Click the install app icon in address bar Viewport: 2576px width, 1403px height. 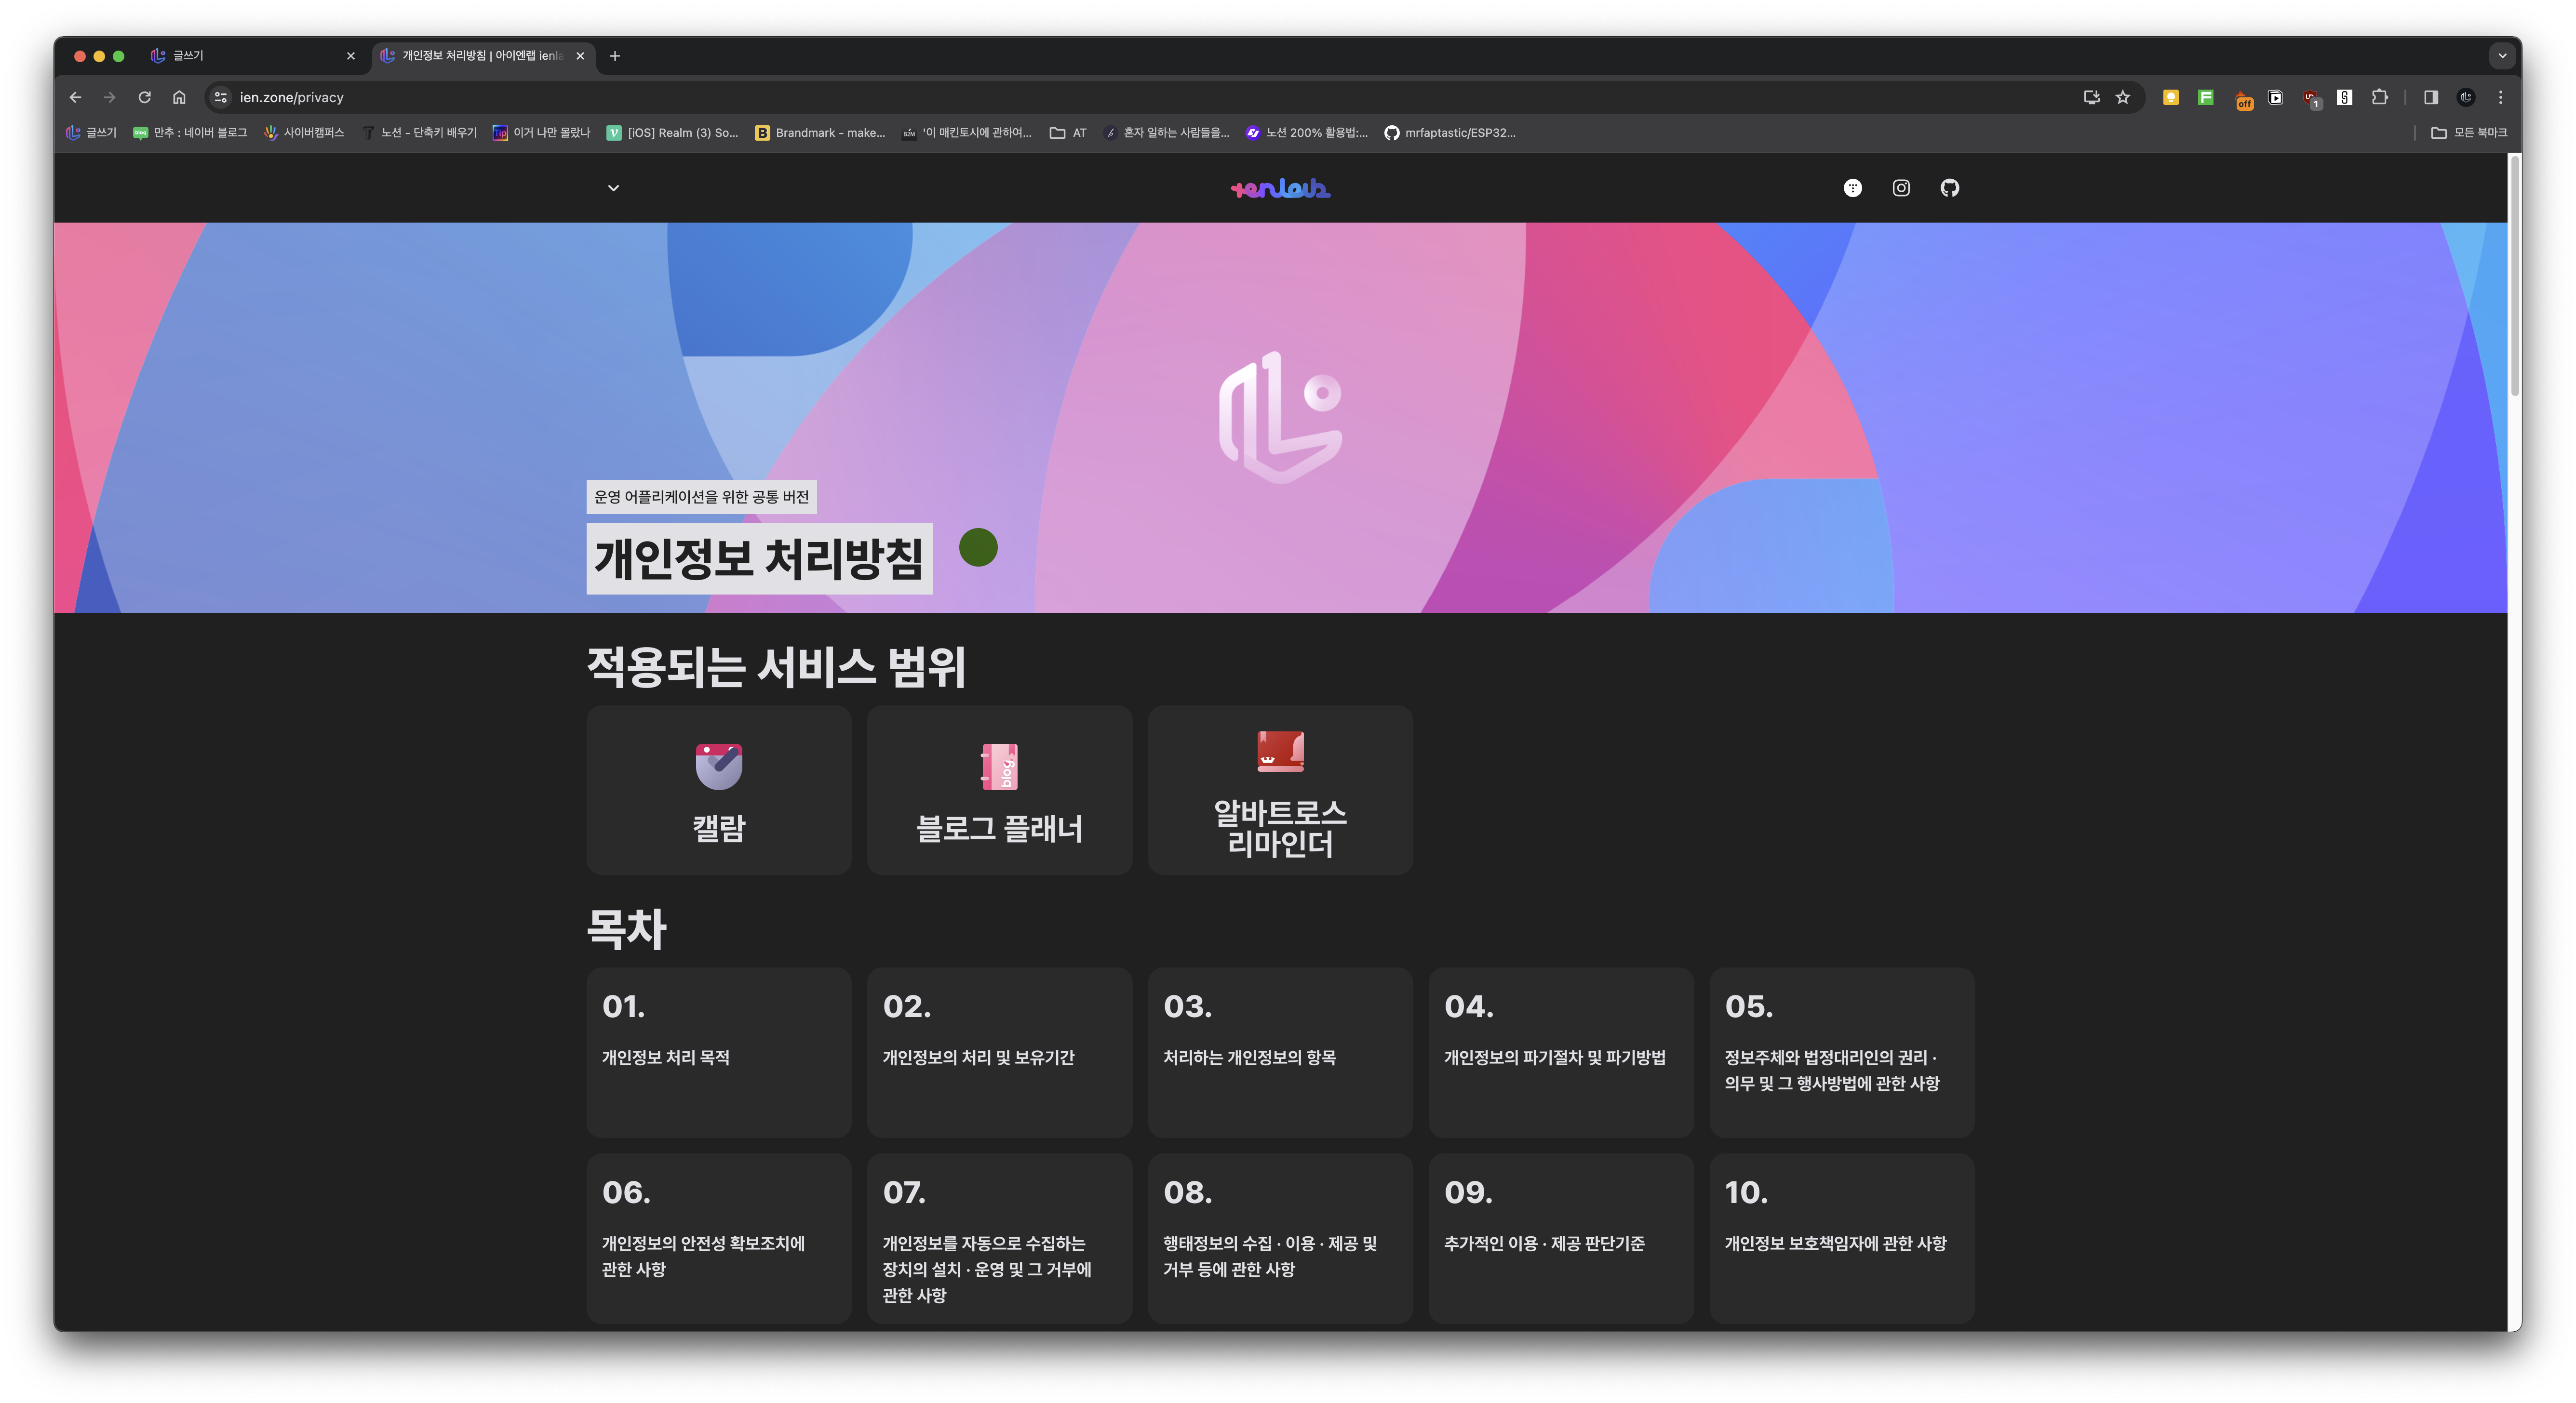(x=2091, y=97)
